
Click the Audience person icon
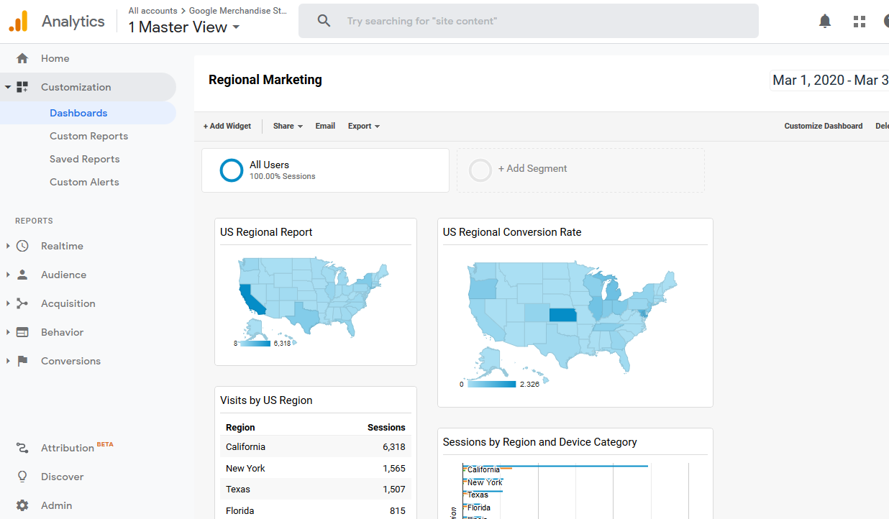(22, 275)
